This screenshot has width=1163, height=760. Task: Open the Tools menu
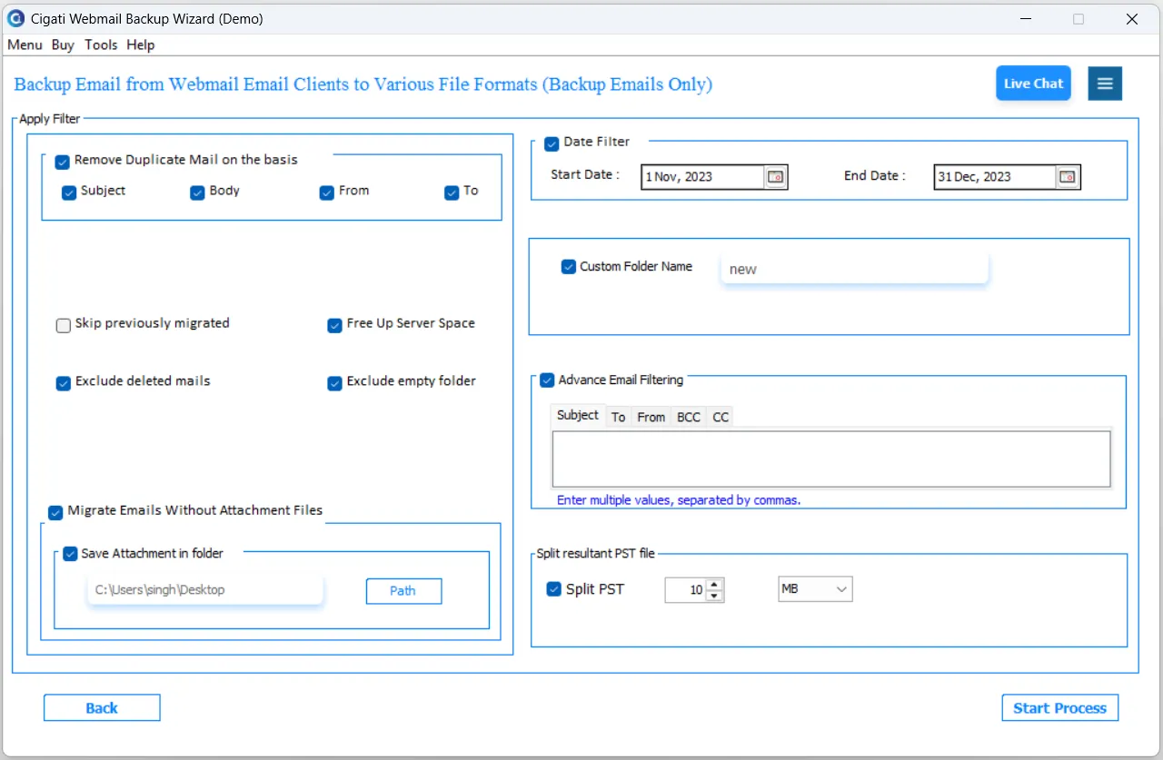(101, 44)
